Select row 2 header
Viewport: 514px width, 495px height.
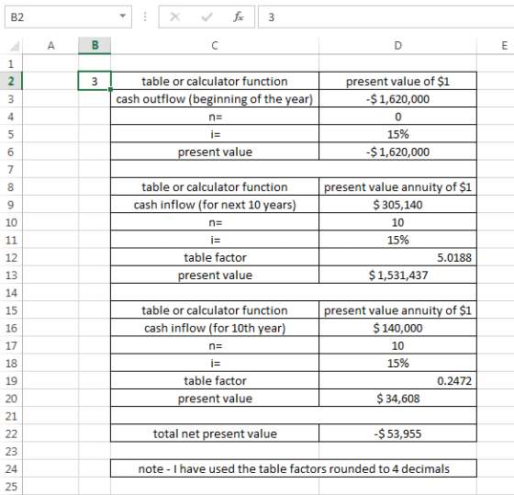11,81
